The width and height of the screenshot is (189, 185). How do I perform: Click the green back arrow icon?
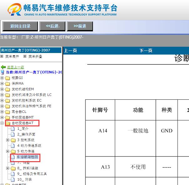pos(3,67)
